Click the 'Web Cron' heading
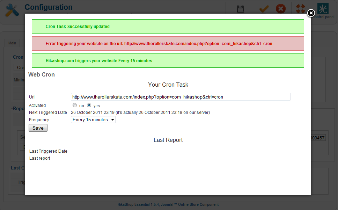The height and width of the screenshot is (210, 338). coord(42,74)
